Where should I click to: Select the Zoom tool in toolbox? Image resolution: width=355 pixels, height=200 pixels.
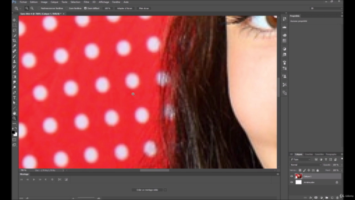14,118
